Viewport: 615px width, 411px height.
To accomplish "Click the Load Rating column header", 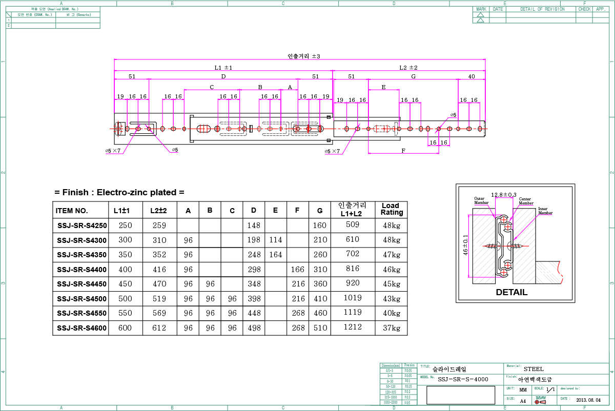I will [x=392, y=209].
